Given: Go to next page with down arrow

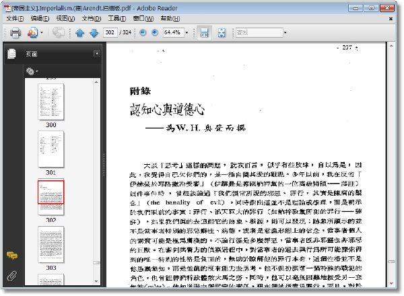Looking at the screenshot, I should click(94, 33).
